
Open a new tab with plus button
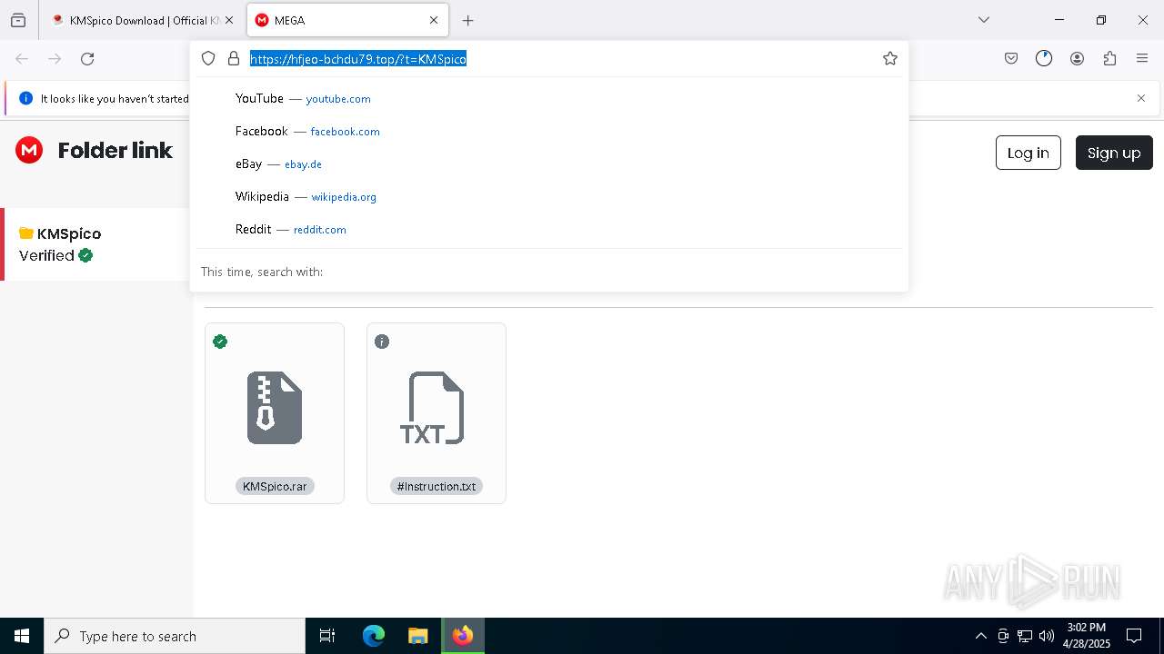click(467, 20)
